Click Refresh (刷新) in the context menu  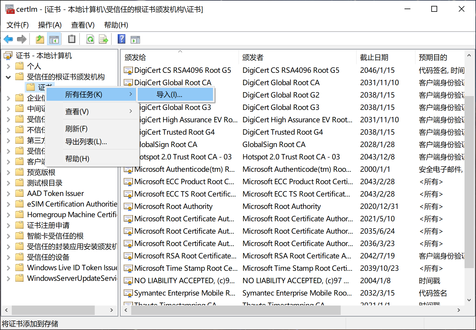point(76,129)
